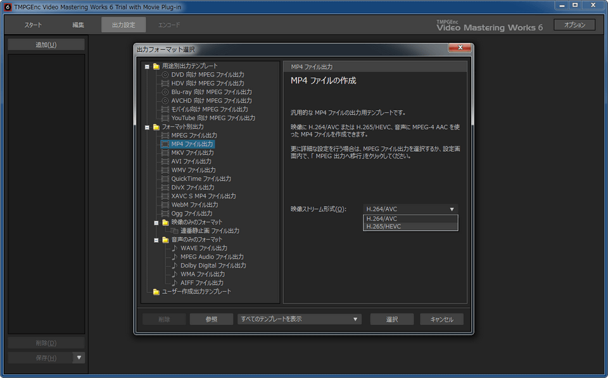This screenshot has height=378, width=608.
Task: Select the MKV ファイル出力 tree row
Action: [x=193, y=153]
